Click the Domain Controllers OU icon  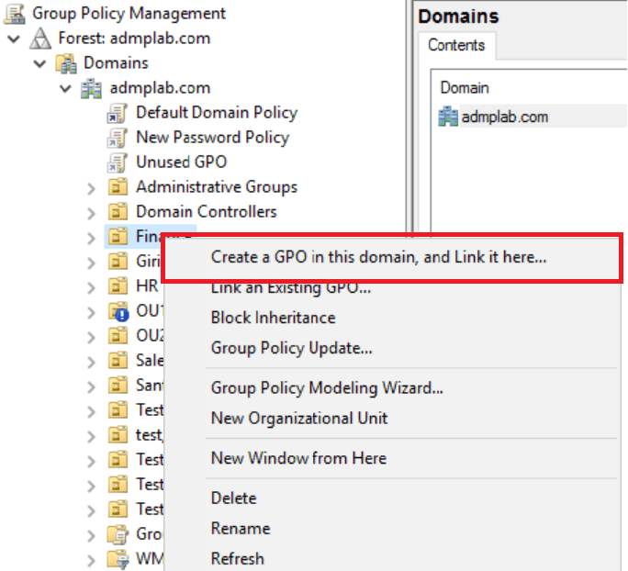click(x=118, y=212)
